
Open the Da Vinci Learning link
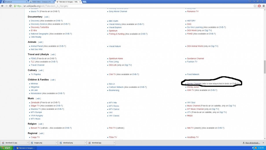[195, 27]
